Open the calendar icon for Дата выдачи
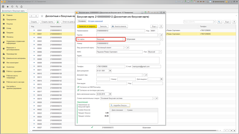The image size is (239, 134). (161, 79)
